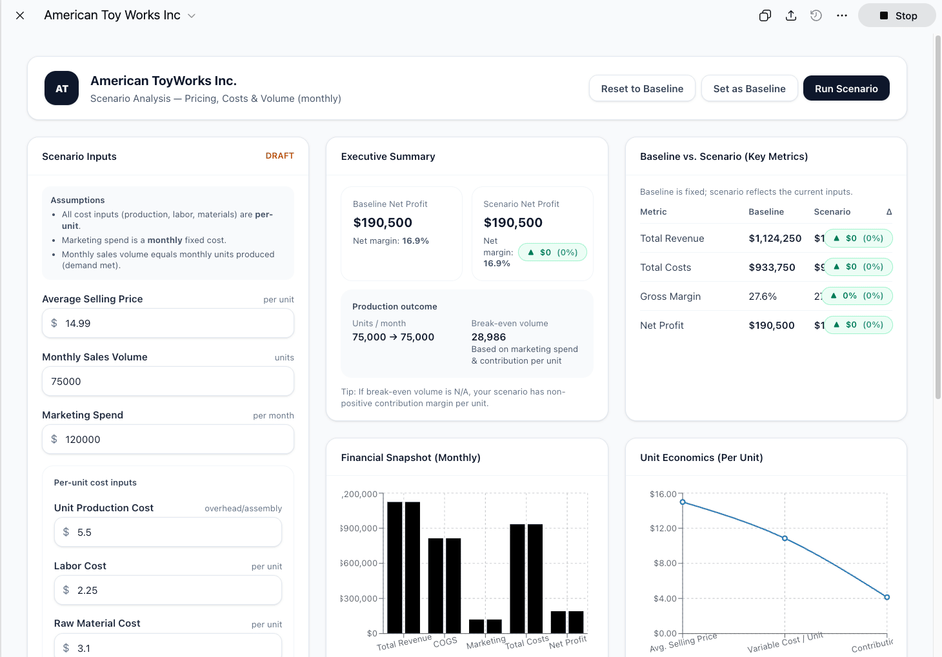Open the three-dot more options menu
The image size is (942, 657).
point(842,16)
